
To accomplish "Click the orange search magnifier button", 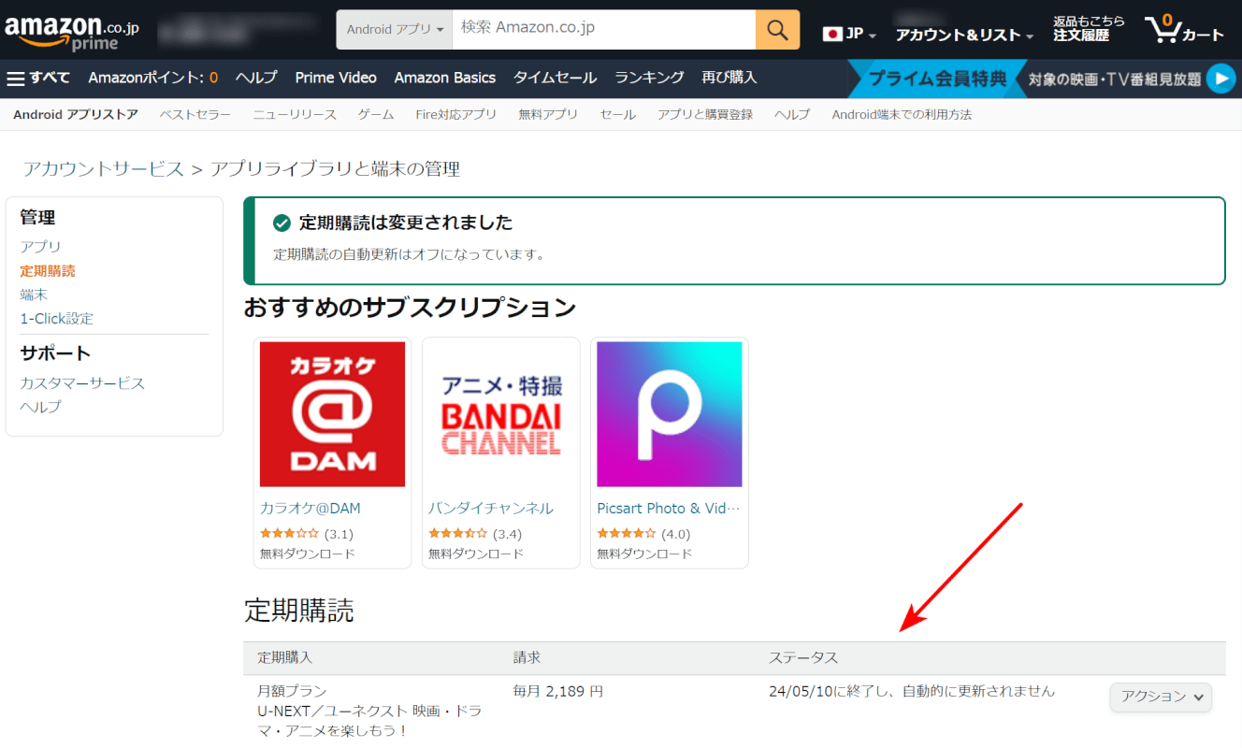I will pyautogui.click(x=777, y=29).
